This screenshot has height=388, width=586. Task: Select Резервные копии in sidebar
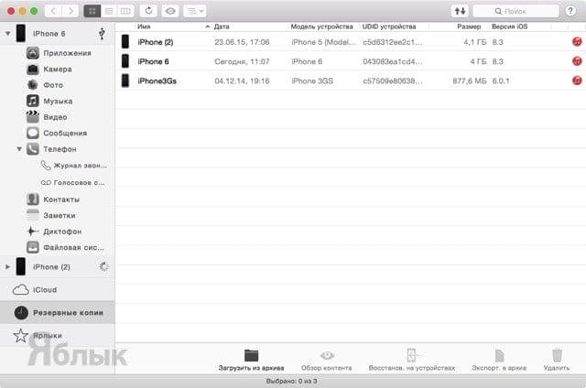58,313
